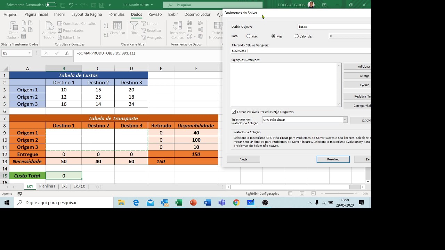Click the Windows Start button
Image resolution: width=445 pixels, height=250 pixels.
coord(7,203)
